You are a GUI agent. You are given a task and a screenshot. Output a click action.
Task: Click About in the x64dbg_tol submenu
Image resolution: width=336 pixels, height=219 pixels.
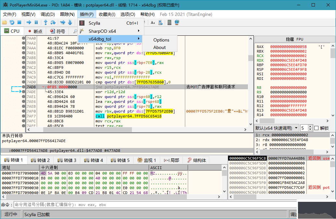(159, 47)
